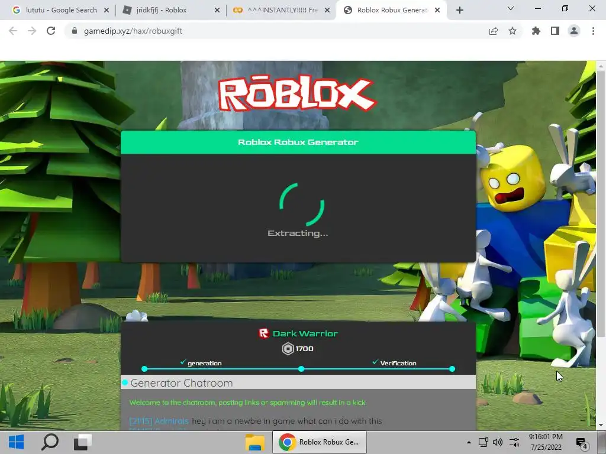Share this page from address bar
Image resolution: width=606 pixels, height=454 pixels.
pyautogui.click(x=494, y=31)
